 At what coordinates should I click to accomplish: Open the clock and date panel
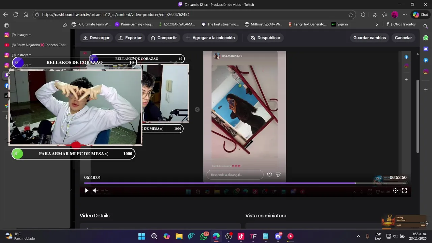click(417, 236)
